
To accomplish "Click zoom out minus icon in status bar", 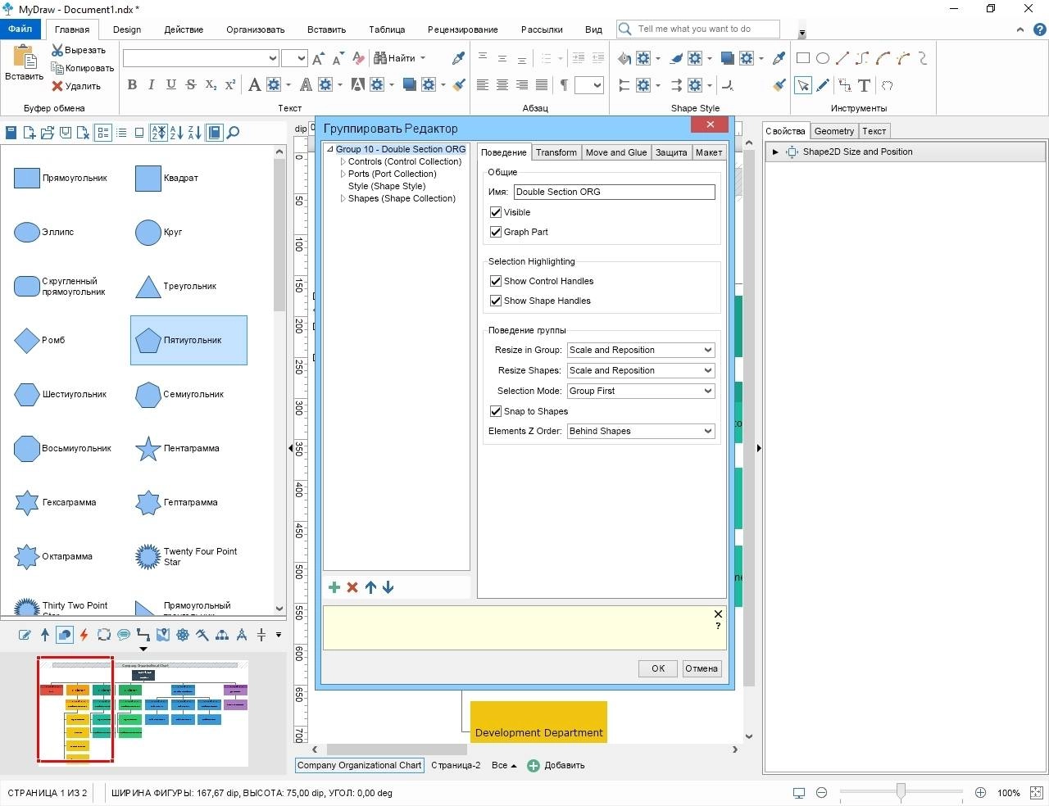I will click(821, 793).
